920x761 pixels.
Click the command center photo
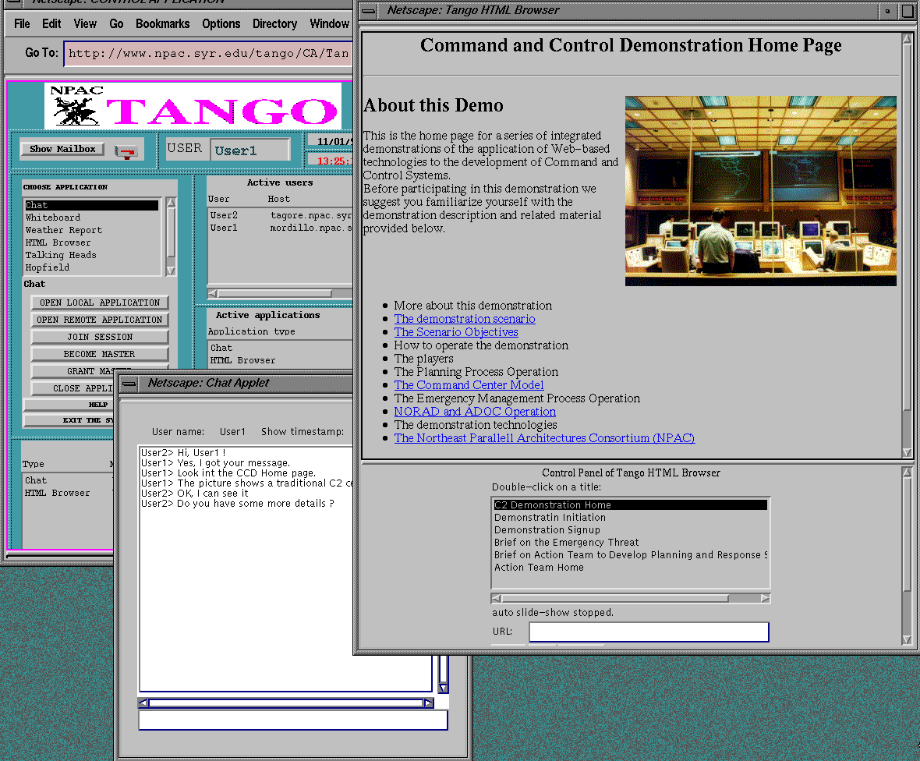click(760, 191)
